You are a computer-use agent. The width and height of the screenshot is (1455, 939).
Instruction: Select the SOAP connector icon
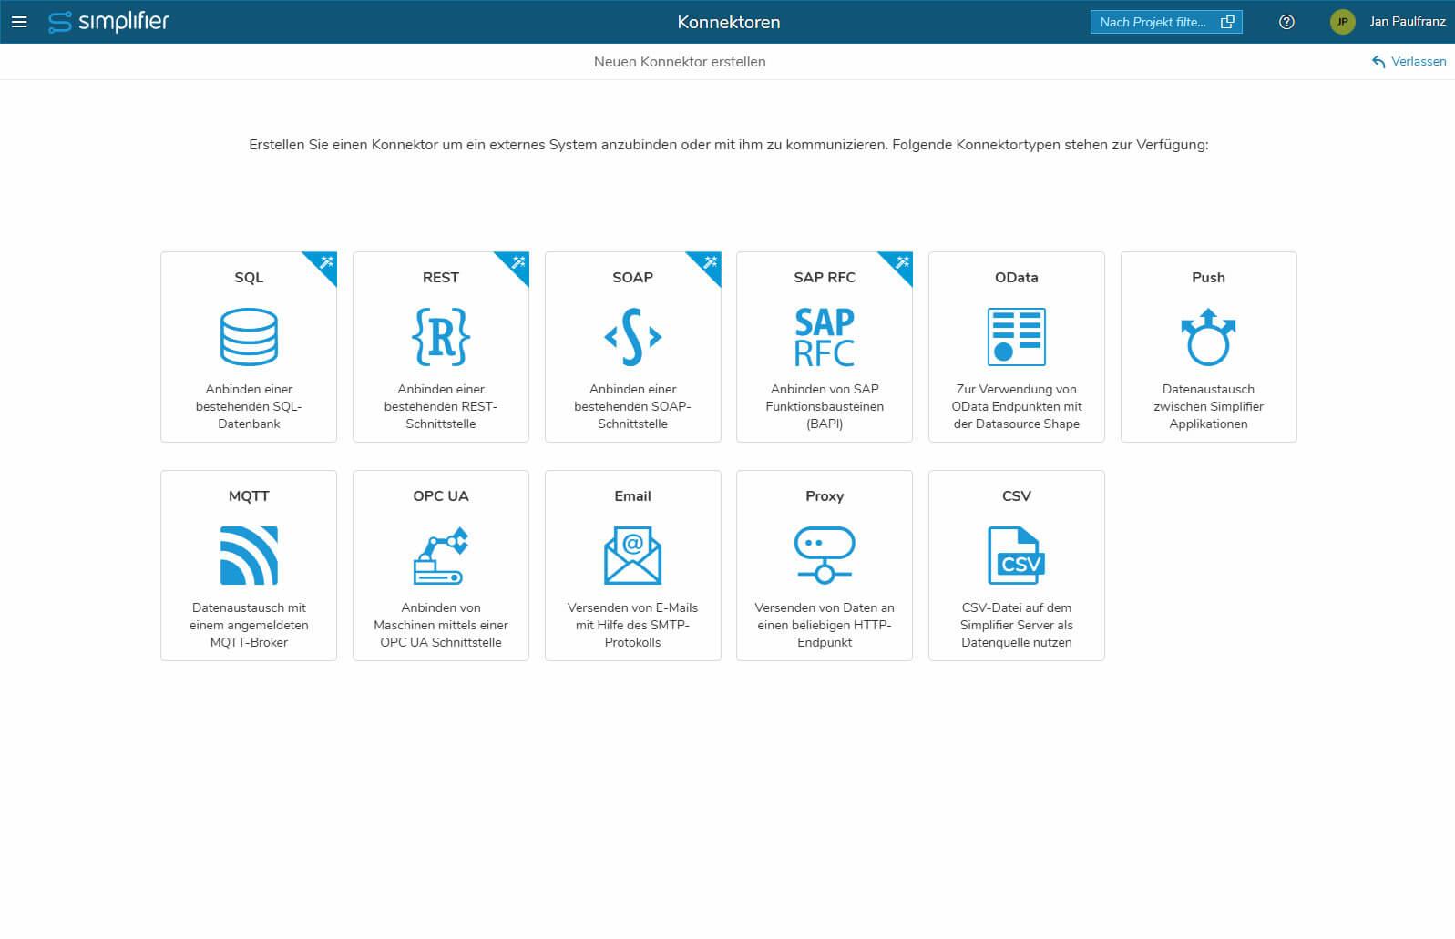632,336
